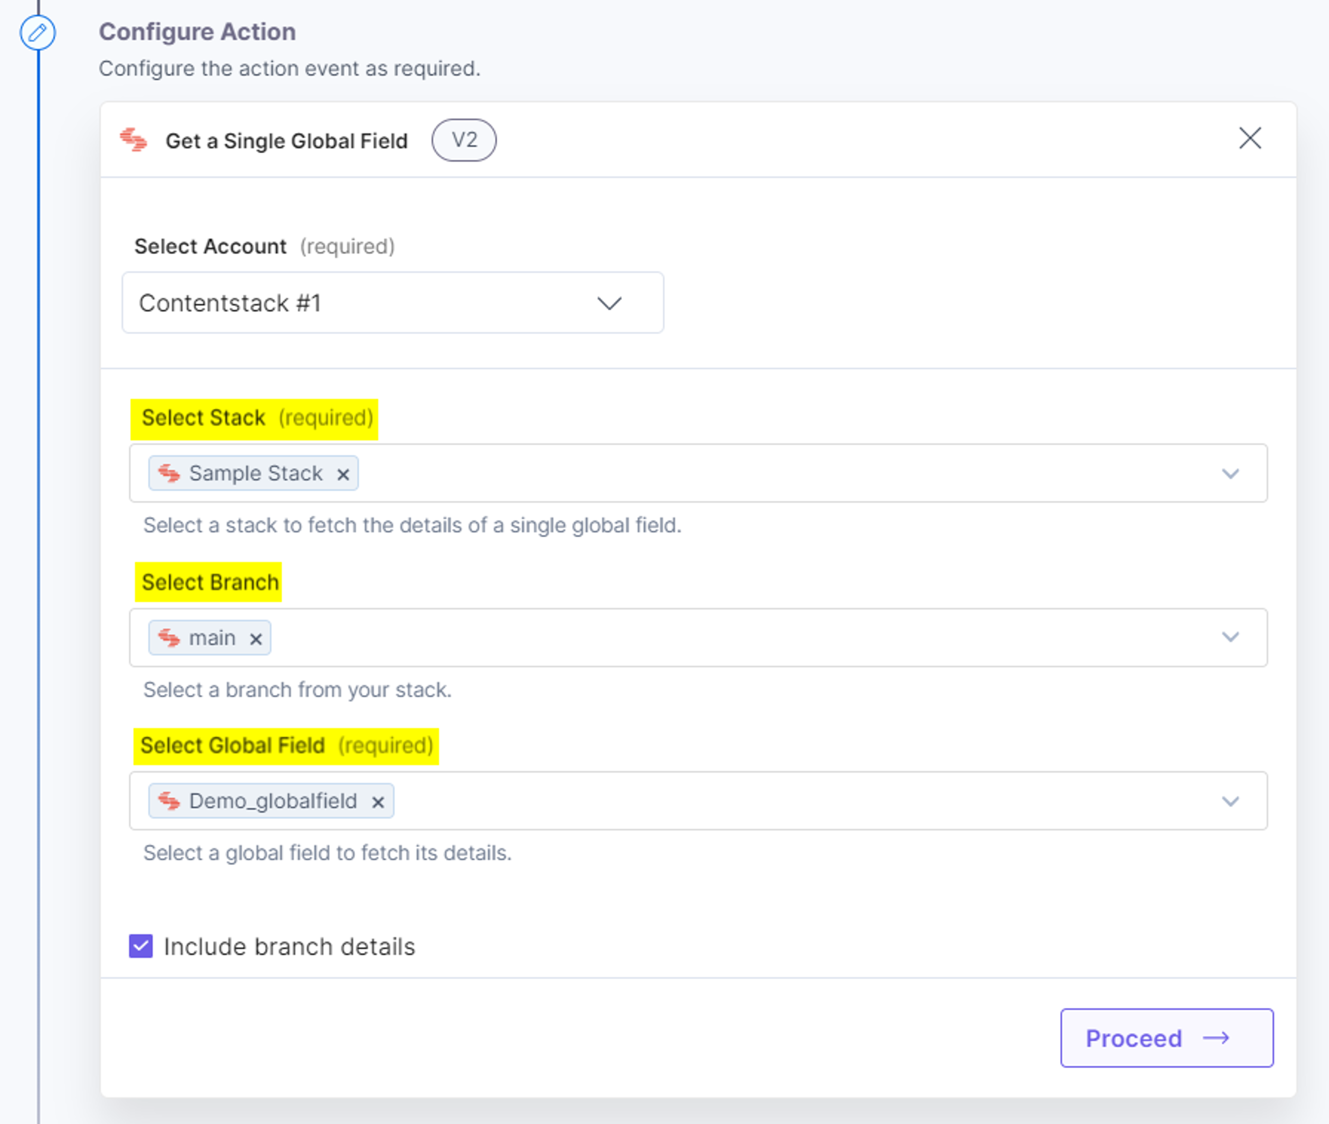1329x1124 pixels.
Task: Click the Select Branch label
Action: pyautogui.click(x=210, y=582)
